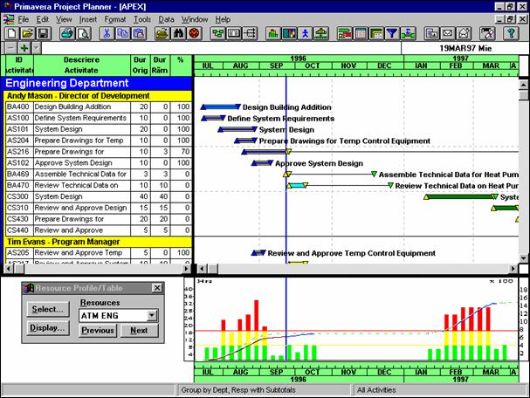Open the Format menu

tap(114, 18)
